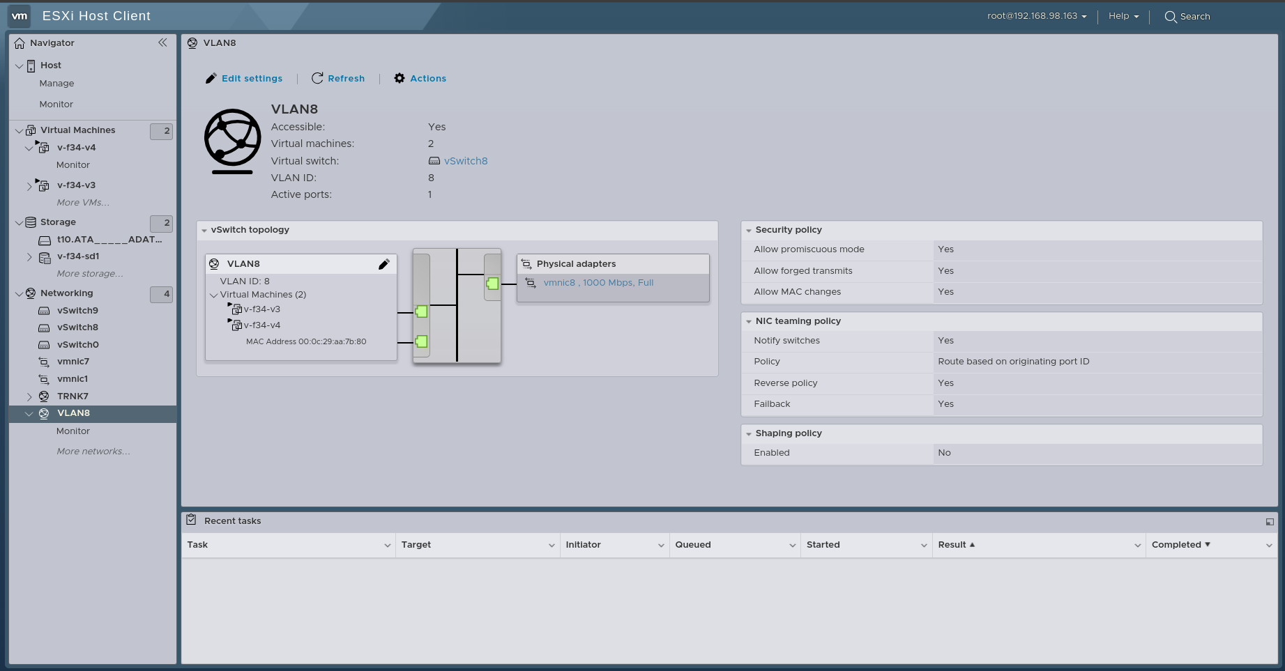Select vSwitch0 in Navigator
Screen dimensions: 1285x671
78,345
